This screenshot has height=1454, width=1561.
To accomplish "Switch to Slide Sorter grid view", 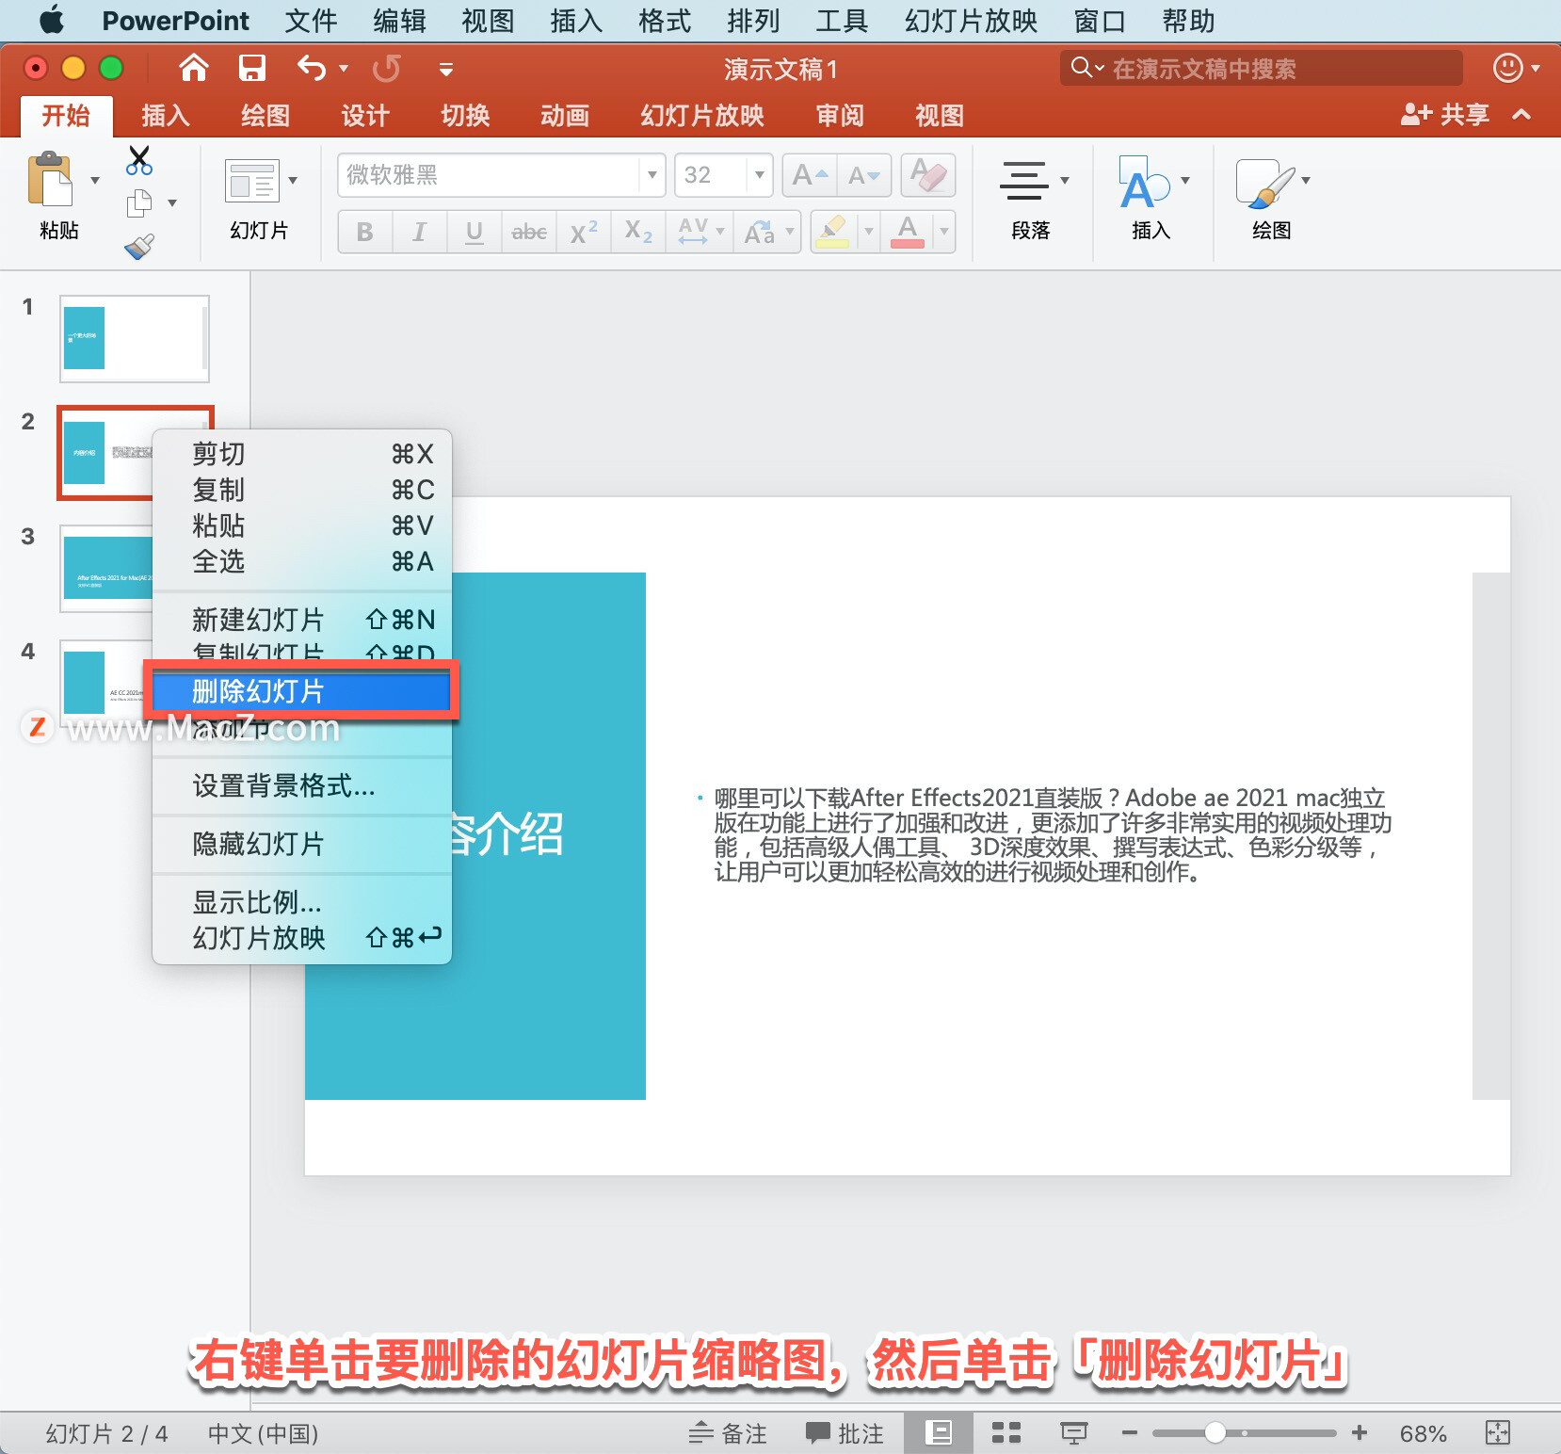I will coord(1006,1432).
